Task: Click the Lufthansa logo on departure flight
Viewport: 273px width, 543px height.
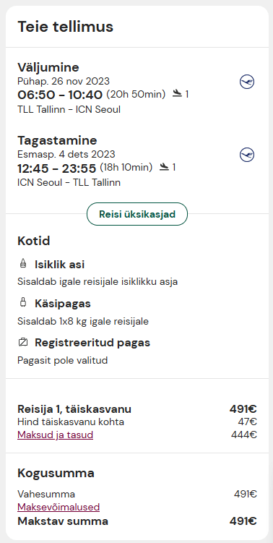Action: click(x=247, y=82)
